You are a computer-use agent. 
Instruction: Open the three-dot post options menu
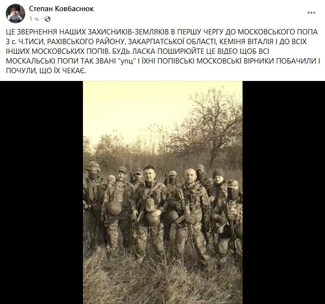(x=311, y=13)
